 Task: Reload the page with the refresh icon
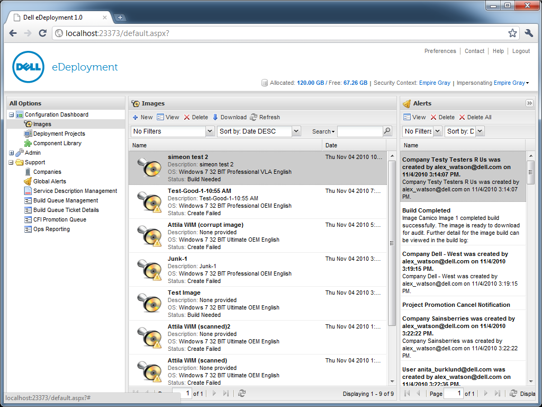pyautogui.click(x=42, y=33)
